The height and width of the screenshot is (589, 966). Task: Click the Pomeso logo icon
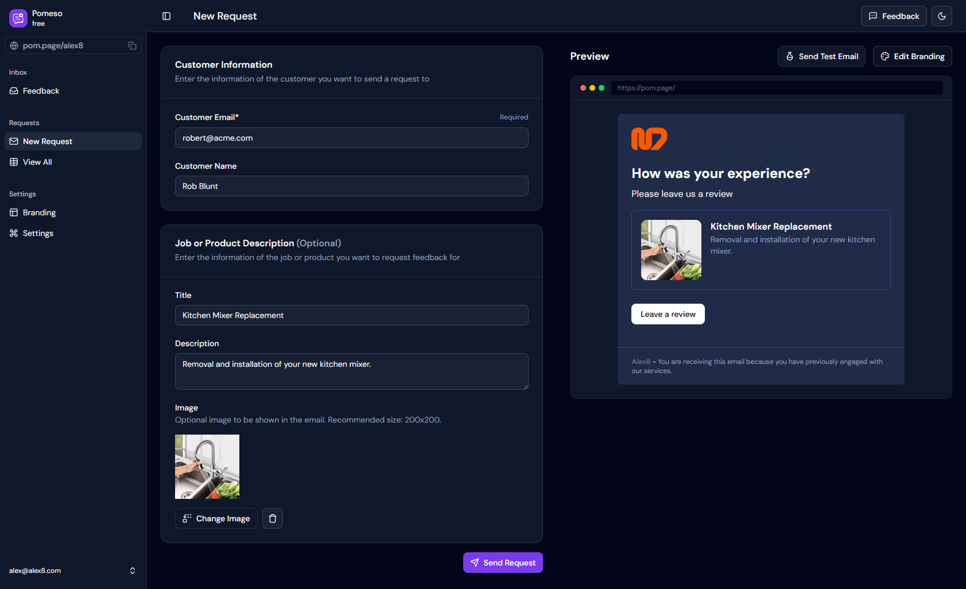point(18,18)
